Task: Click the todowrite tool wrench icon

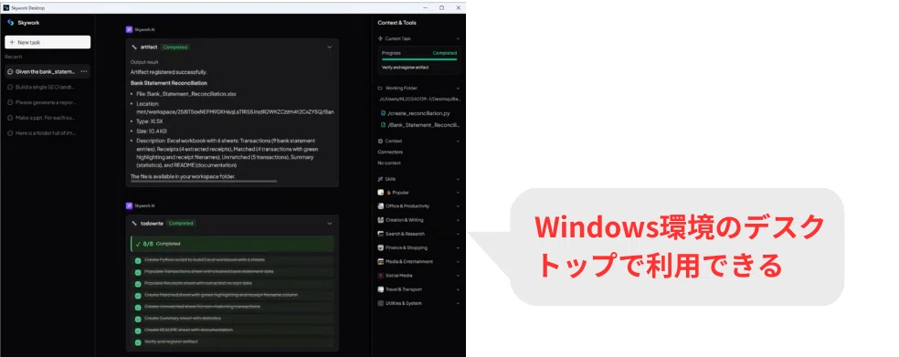Action: pos(134,223)
